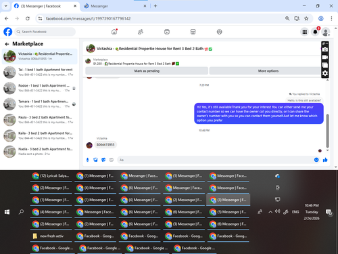Viewport: 338px width, 254px height.
Task: Click the 8064415955 message bubble
Action: [105, 145]
